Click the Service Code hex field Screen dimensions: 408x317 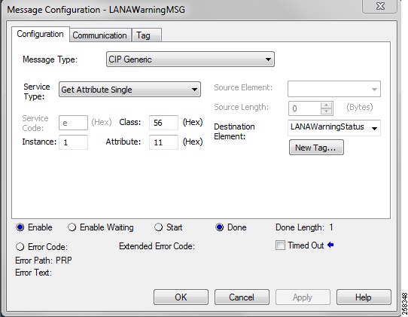click(x=73, y=123)
